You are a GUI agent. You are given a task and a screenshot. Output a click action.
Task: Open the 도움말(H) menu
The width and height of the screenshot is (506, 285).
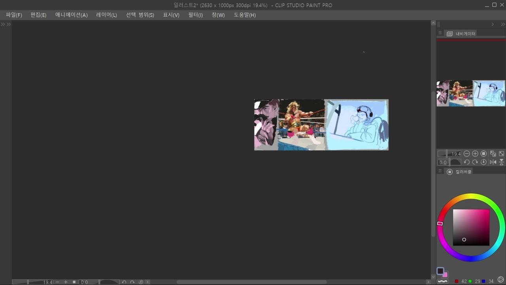coord(245,15)
